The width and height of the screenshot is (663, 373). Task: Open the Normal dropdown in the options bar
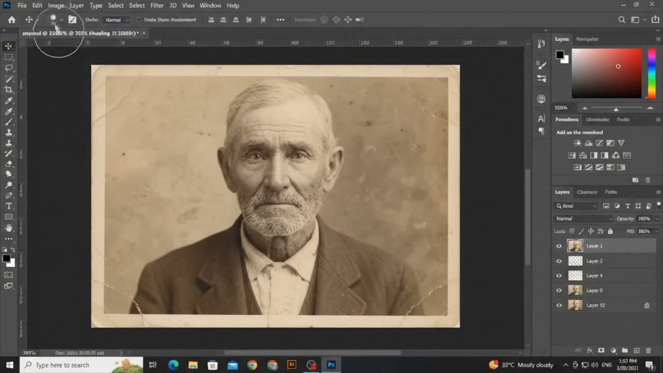[116, 20]
